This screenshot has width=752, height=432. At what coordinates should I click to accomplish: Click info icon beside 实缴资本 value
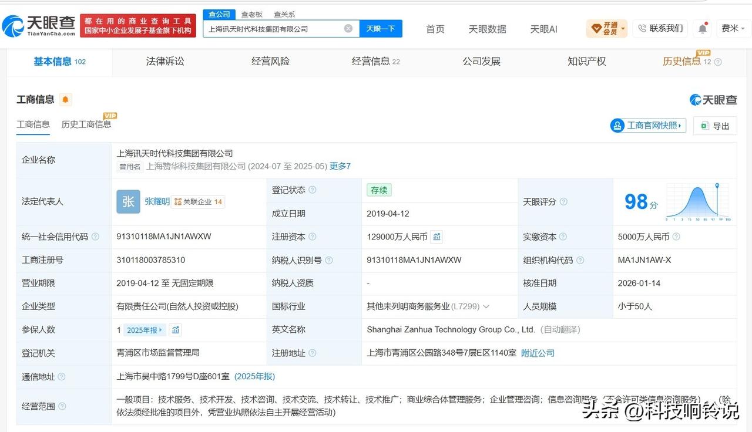pyautogui.click(x=676, y=237)
